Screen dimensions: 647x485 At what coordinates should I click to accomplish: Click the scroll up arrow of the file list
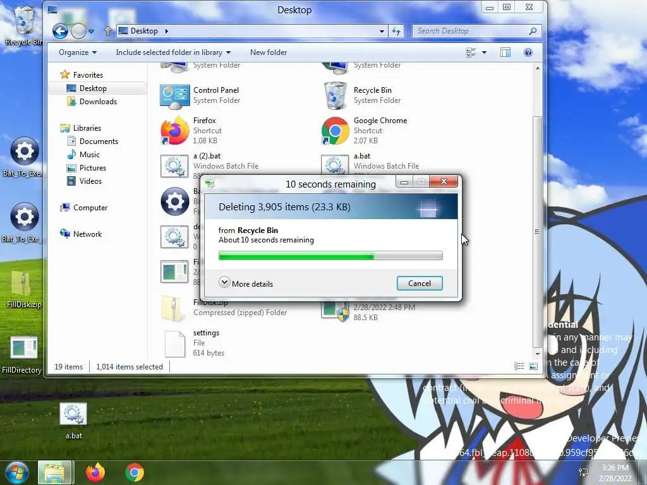point(537,68)
